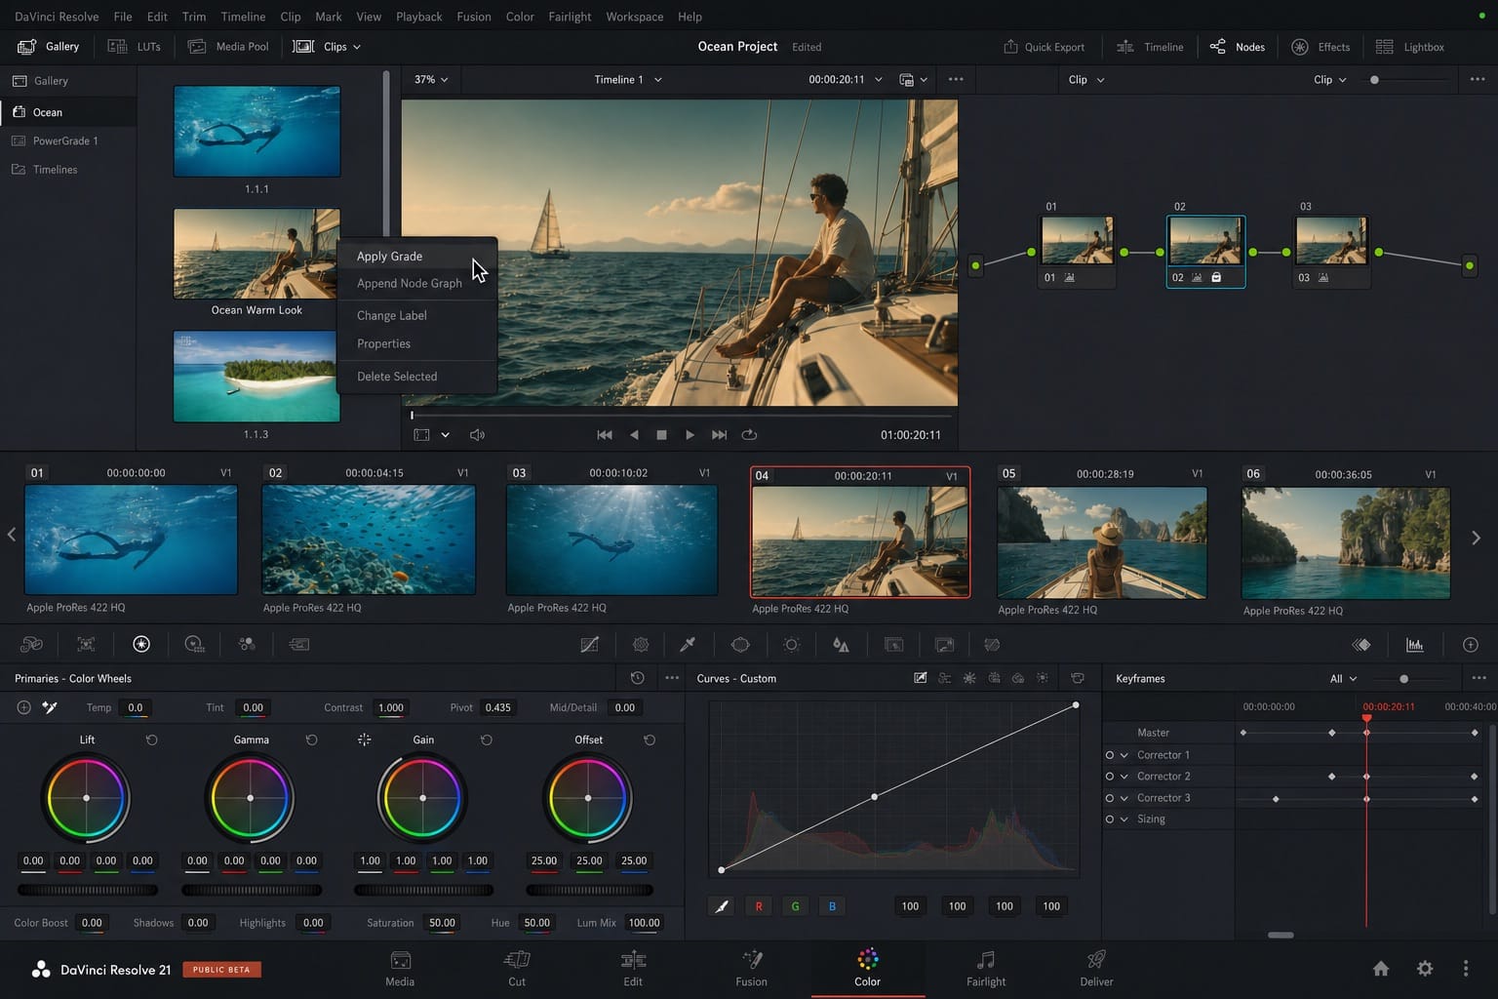This screenshot has height=999, width=1498.
Task: Select the Color Wheels primaries icon
Action: click(x=141, y=644)
